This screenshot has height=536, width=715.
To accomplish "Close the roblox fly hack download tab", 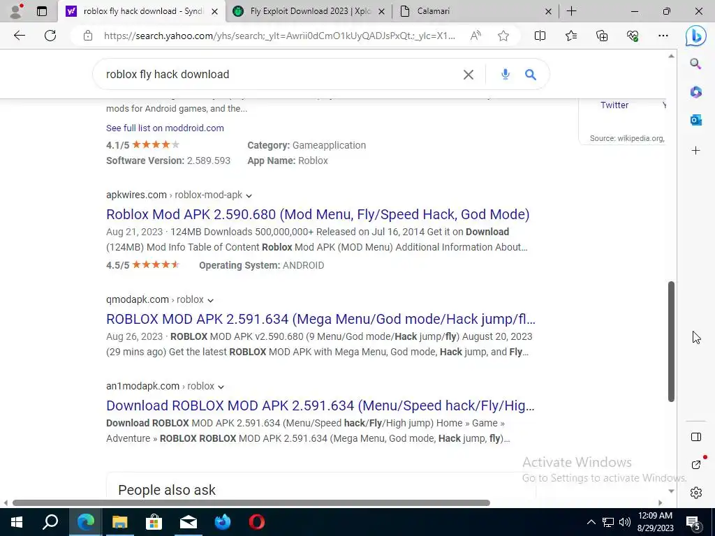I will [x=215, y=11].
